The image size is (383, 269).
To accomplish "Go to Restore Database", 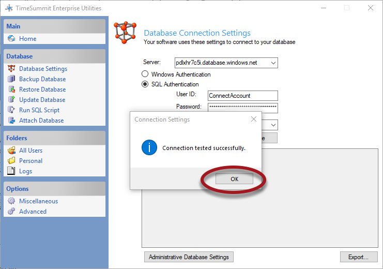I will point(42,89).
